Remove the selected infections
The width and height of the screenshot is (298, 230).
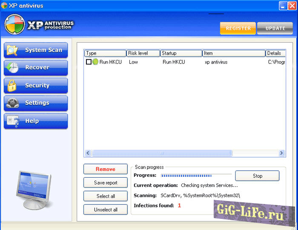[105, 169]
